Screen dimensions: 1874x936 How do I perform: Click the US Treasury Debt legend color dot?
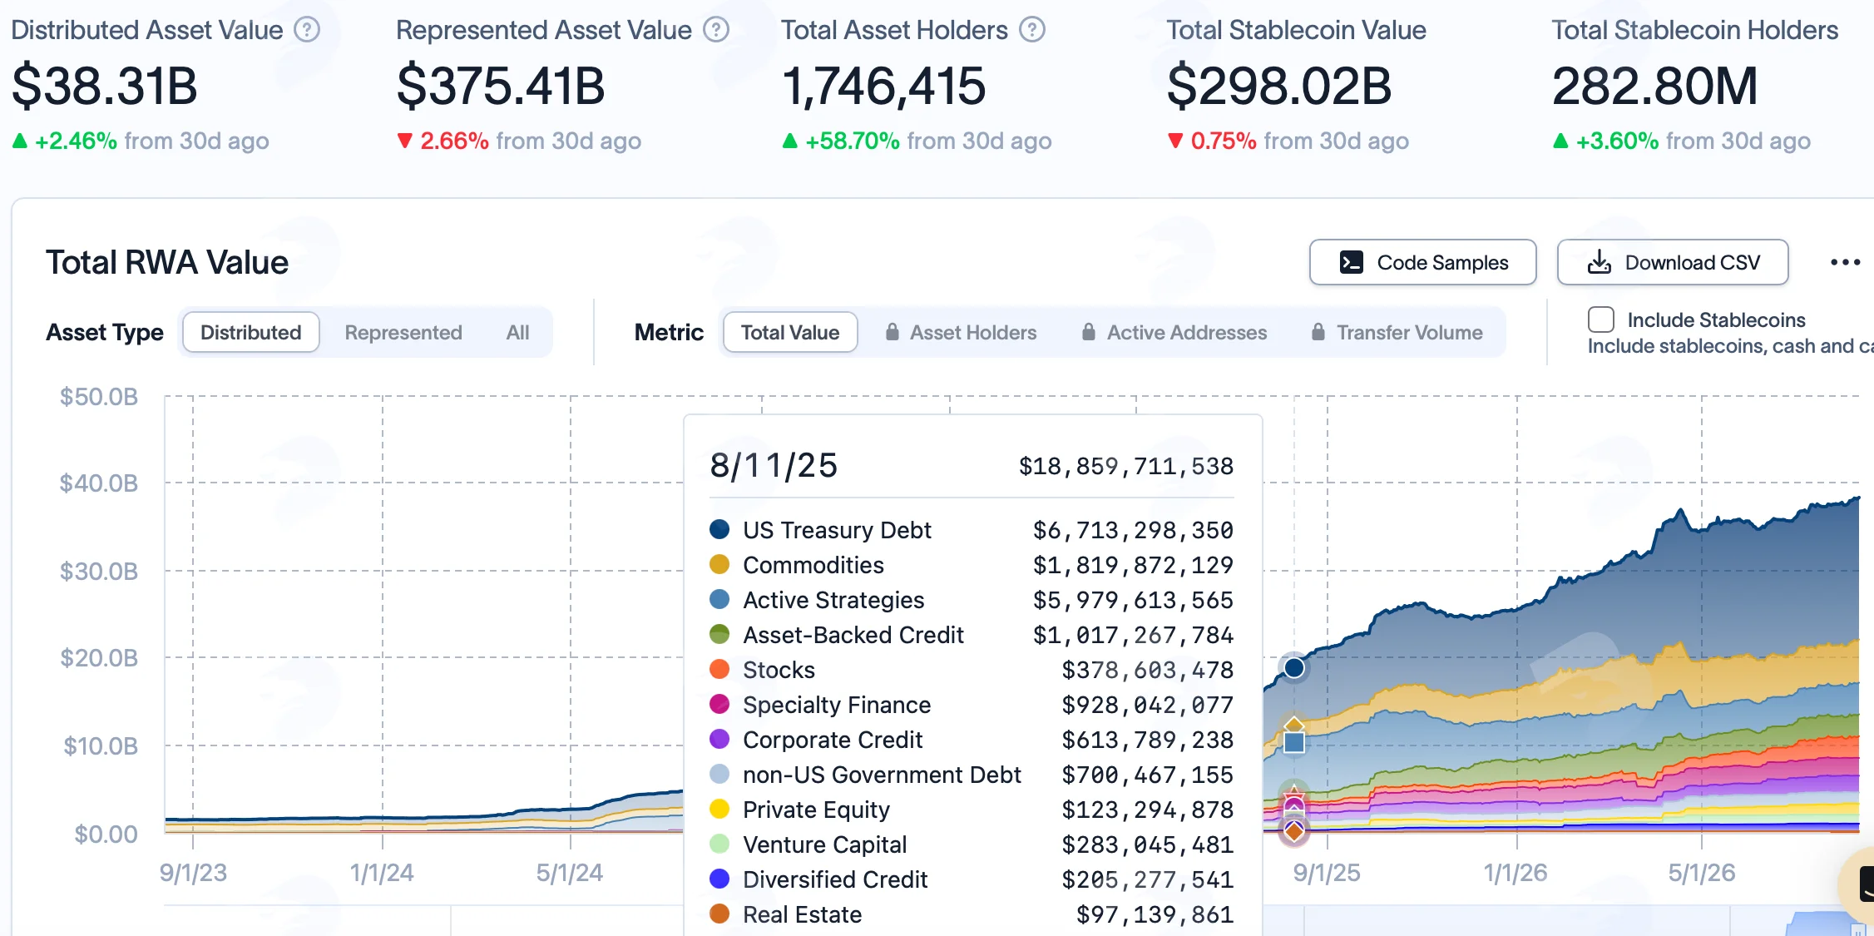[719, 529]
